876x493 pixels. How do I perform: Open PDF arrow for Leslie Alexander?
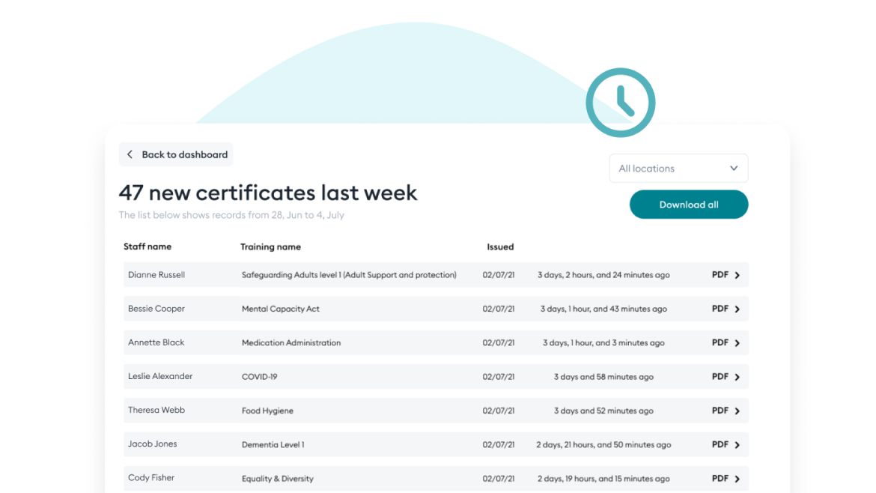point(737,377)
